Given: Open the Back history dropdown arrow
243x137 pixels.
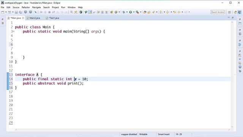Looking at the screenshot, I should (182, 12).
